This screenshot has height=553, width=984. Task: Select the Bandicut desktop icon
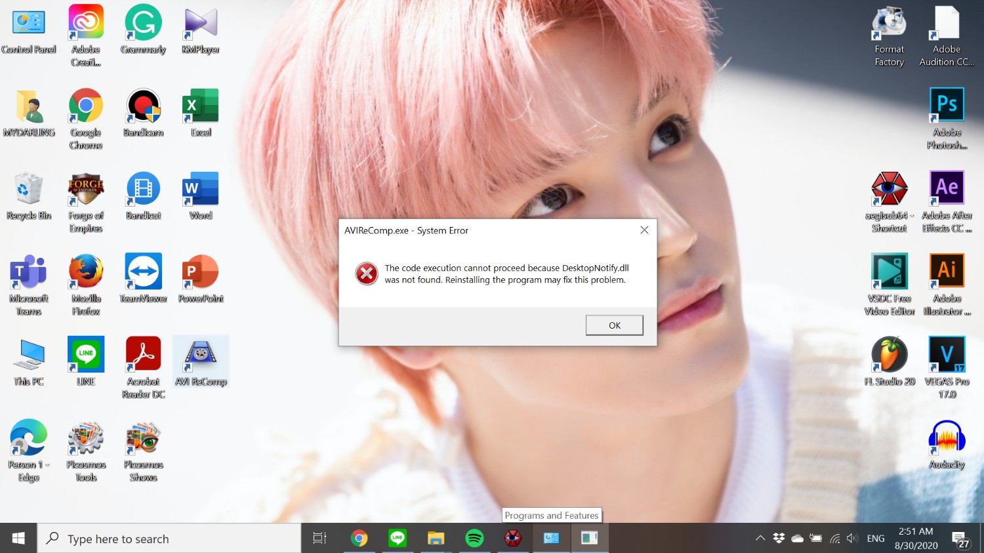[x=143, y=196]
